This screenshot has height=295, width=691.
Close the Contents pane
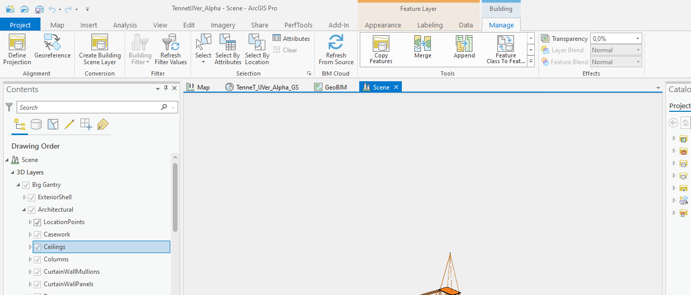click(174, 89)
